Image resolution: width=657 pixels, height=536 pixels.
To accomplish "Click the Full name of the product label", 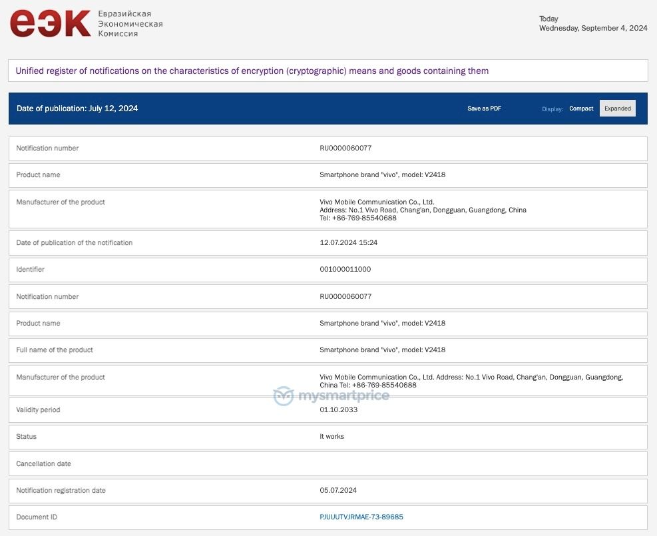I will coord(55,350).
